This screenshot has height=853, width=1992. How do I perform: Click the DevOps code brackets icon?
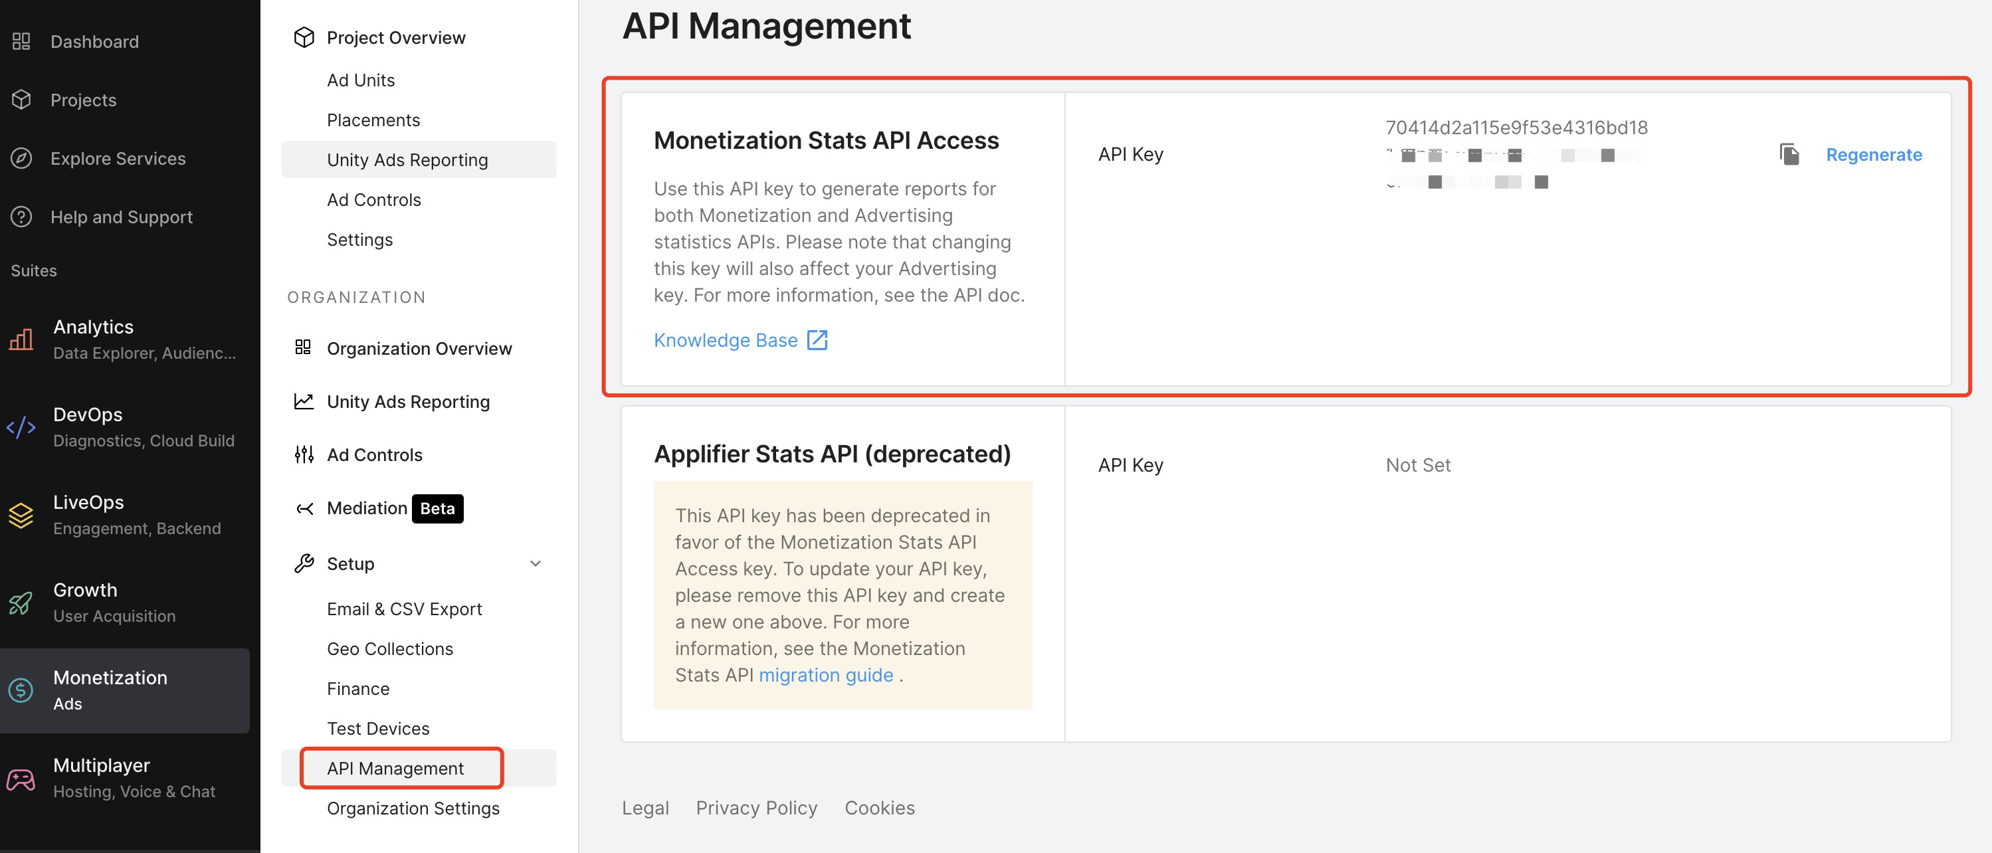(x=21, y=427)
